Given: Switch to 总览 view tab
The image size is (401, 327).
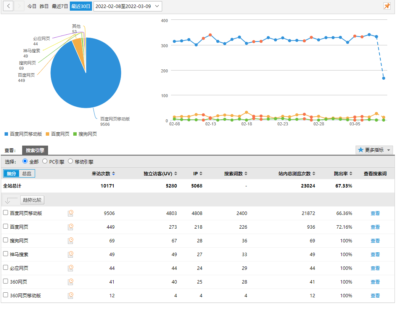Looking at the screenshot, I should coord(27,174).
